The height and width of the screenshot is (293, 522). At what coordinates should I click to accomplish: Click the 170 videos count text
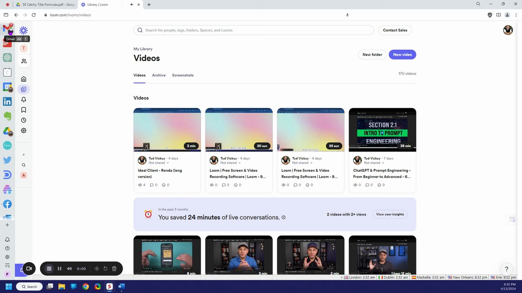click(407, 74)
